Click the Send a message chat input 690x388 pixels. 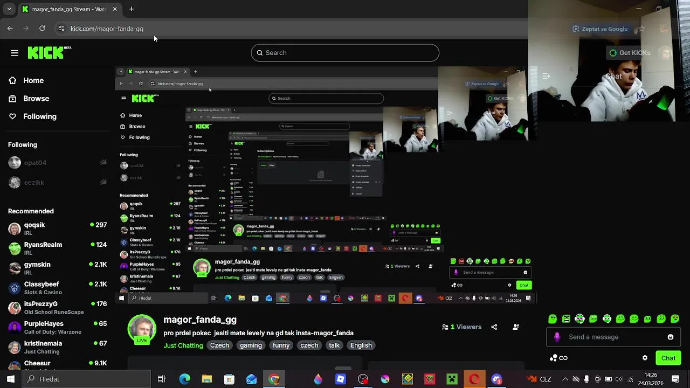pyautogui.click(x=613, y=337)
